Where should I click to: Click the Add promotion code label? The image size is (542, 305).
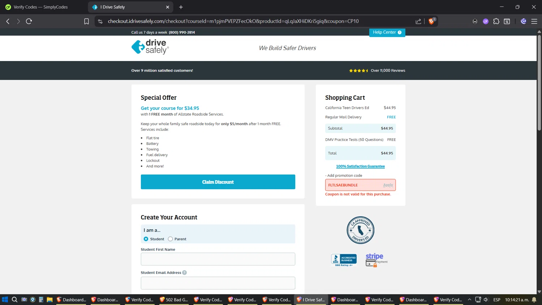coord(344,176)
